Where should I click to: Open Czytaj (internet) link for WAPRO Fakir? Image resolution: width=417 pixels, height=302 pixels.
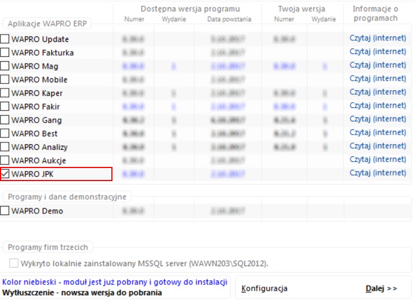pyautogui.click(x=378, y=106)
